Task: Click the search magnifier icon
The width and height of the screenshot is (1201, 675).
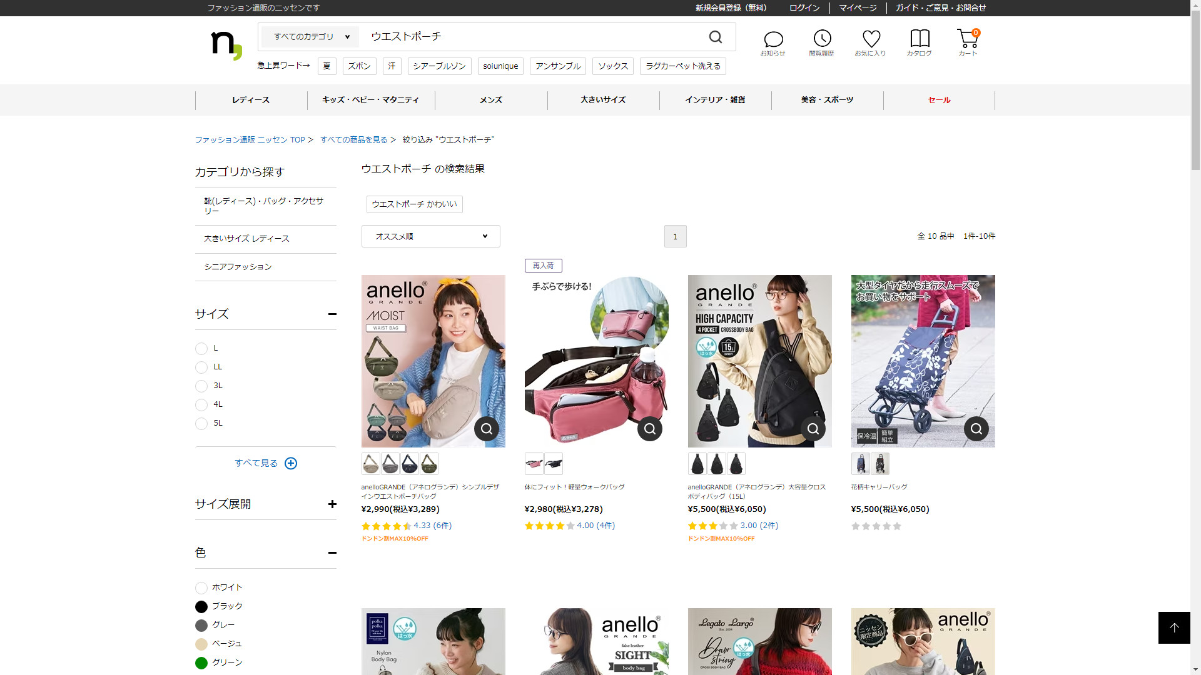Action: point(716,37)
